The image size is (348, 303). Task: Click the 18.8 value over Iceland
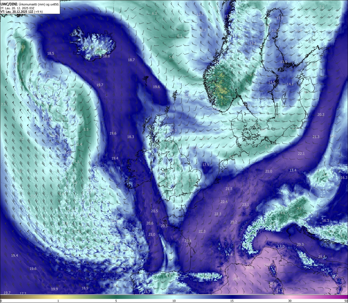pyautogui.click(x=106, y=56)
